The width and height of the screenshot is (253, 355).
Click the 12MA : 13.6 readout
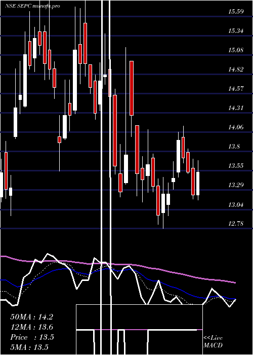(31, 327)
